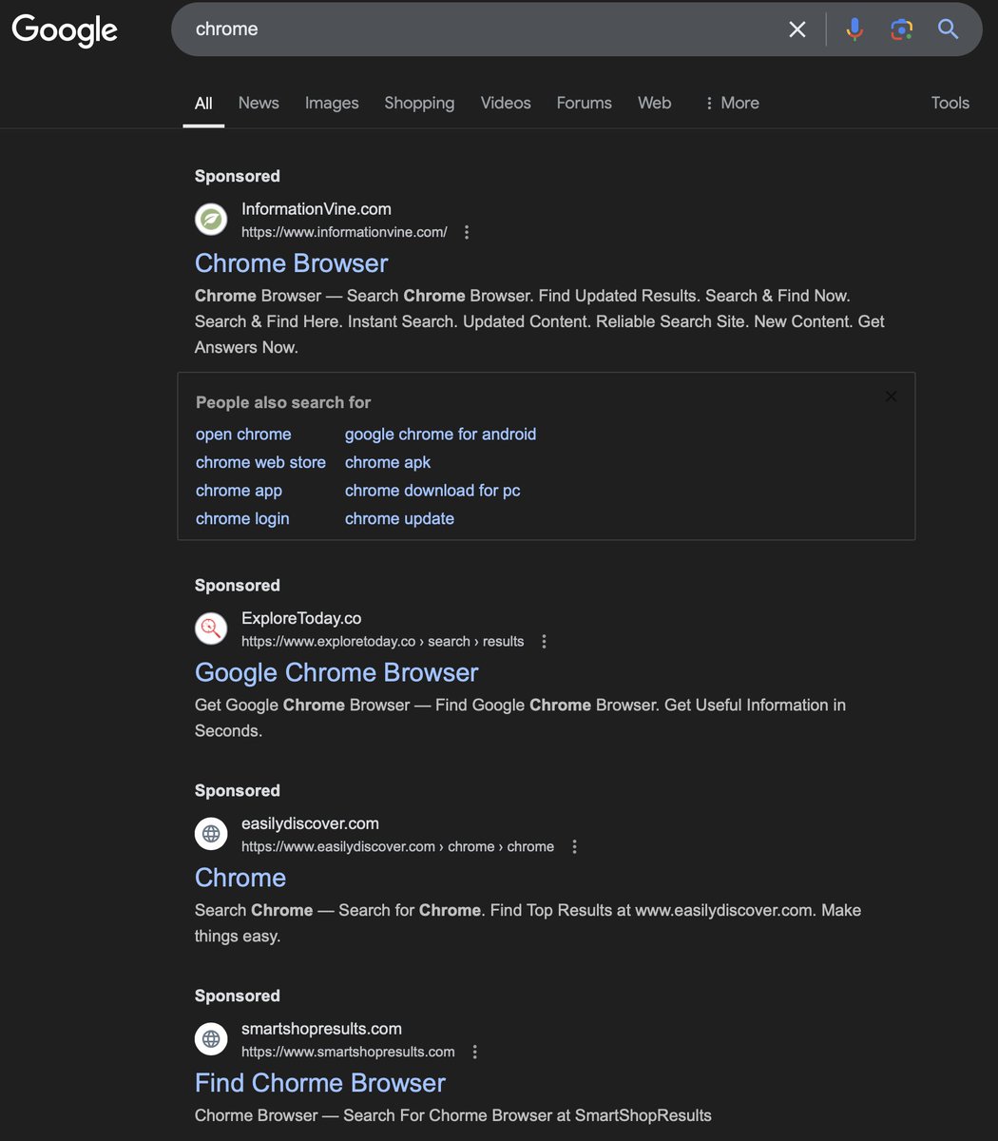Open Google Lens image search
This screenshot has width=998, height=1141.
[x=901, y=29]
